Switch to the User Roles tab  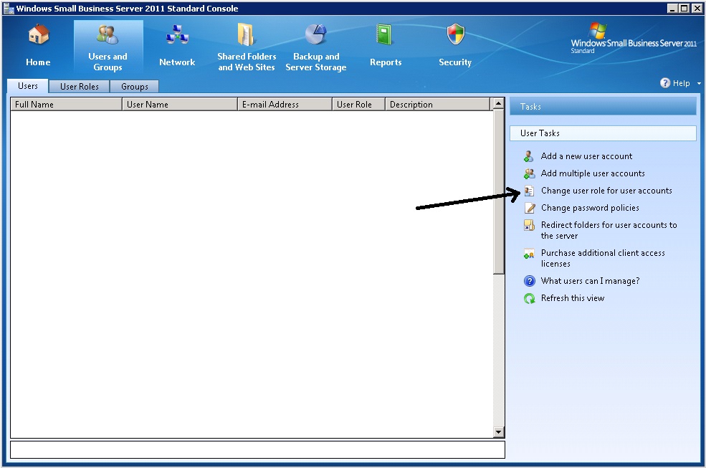pyautogui.click(x=79, y=87)
